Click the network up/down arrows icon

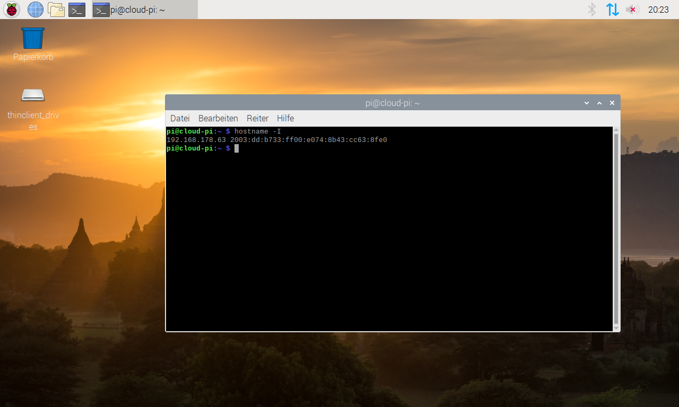coord(612,10)
